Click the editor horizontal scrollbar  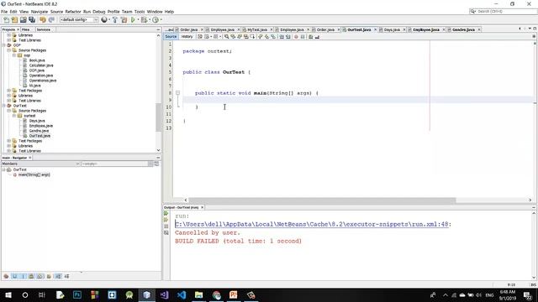[322, 200]
